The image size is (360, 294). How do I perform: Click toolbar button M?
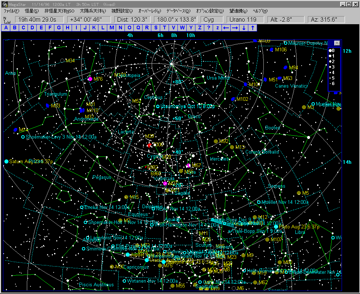point(112,28)
